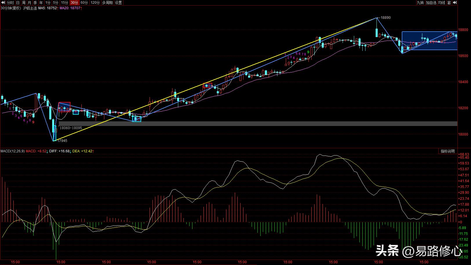Select the 120分 period tab
The width and height of the screenshot is (471, 265).
coord(95,3)
